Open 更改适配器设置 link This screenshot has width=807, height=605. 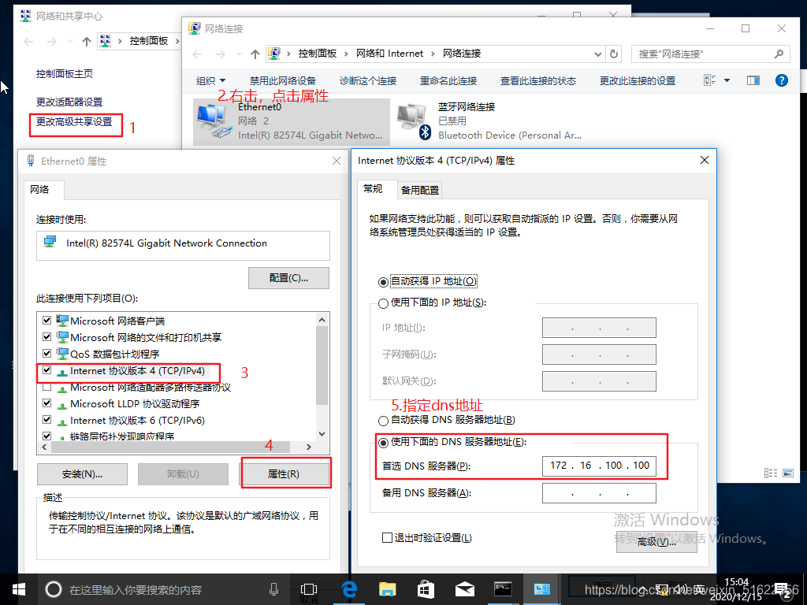pos(69,102)
